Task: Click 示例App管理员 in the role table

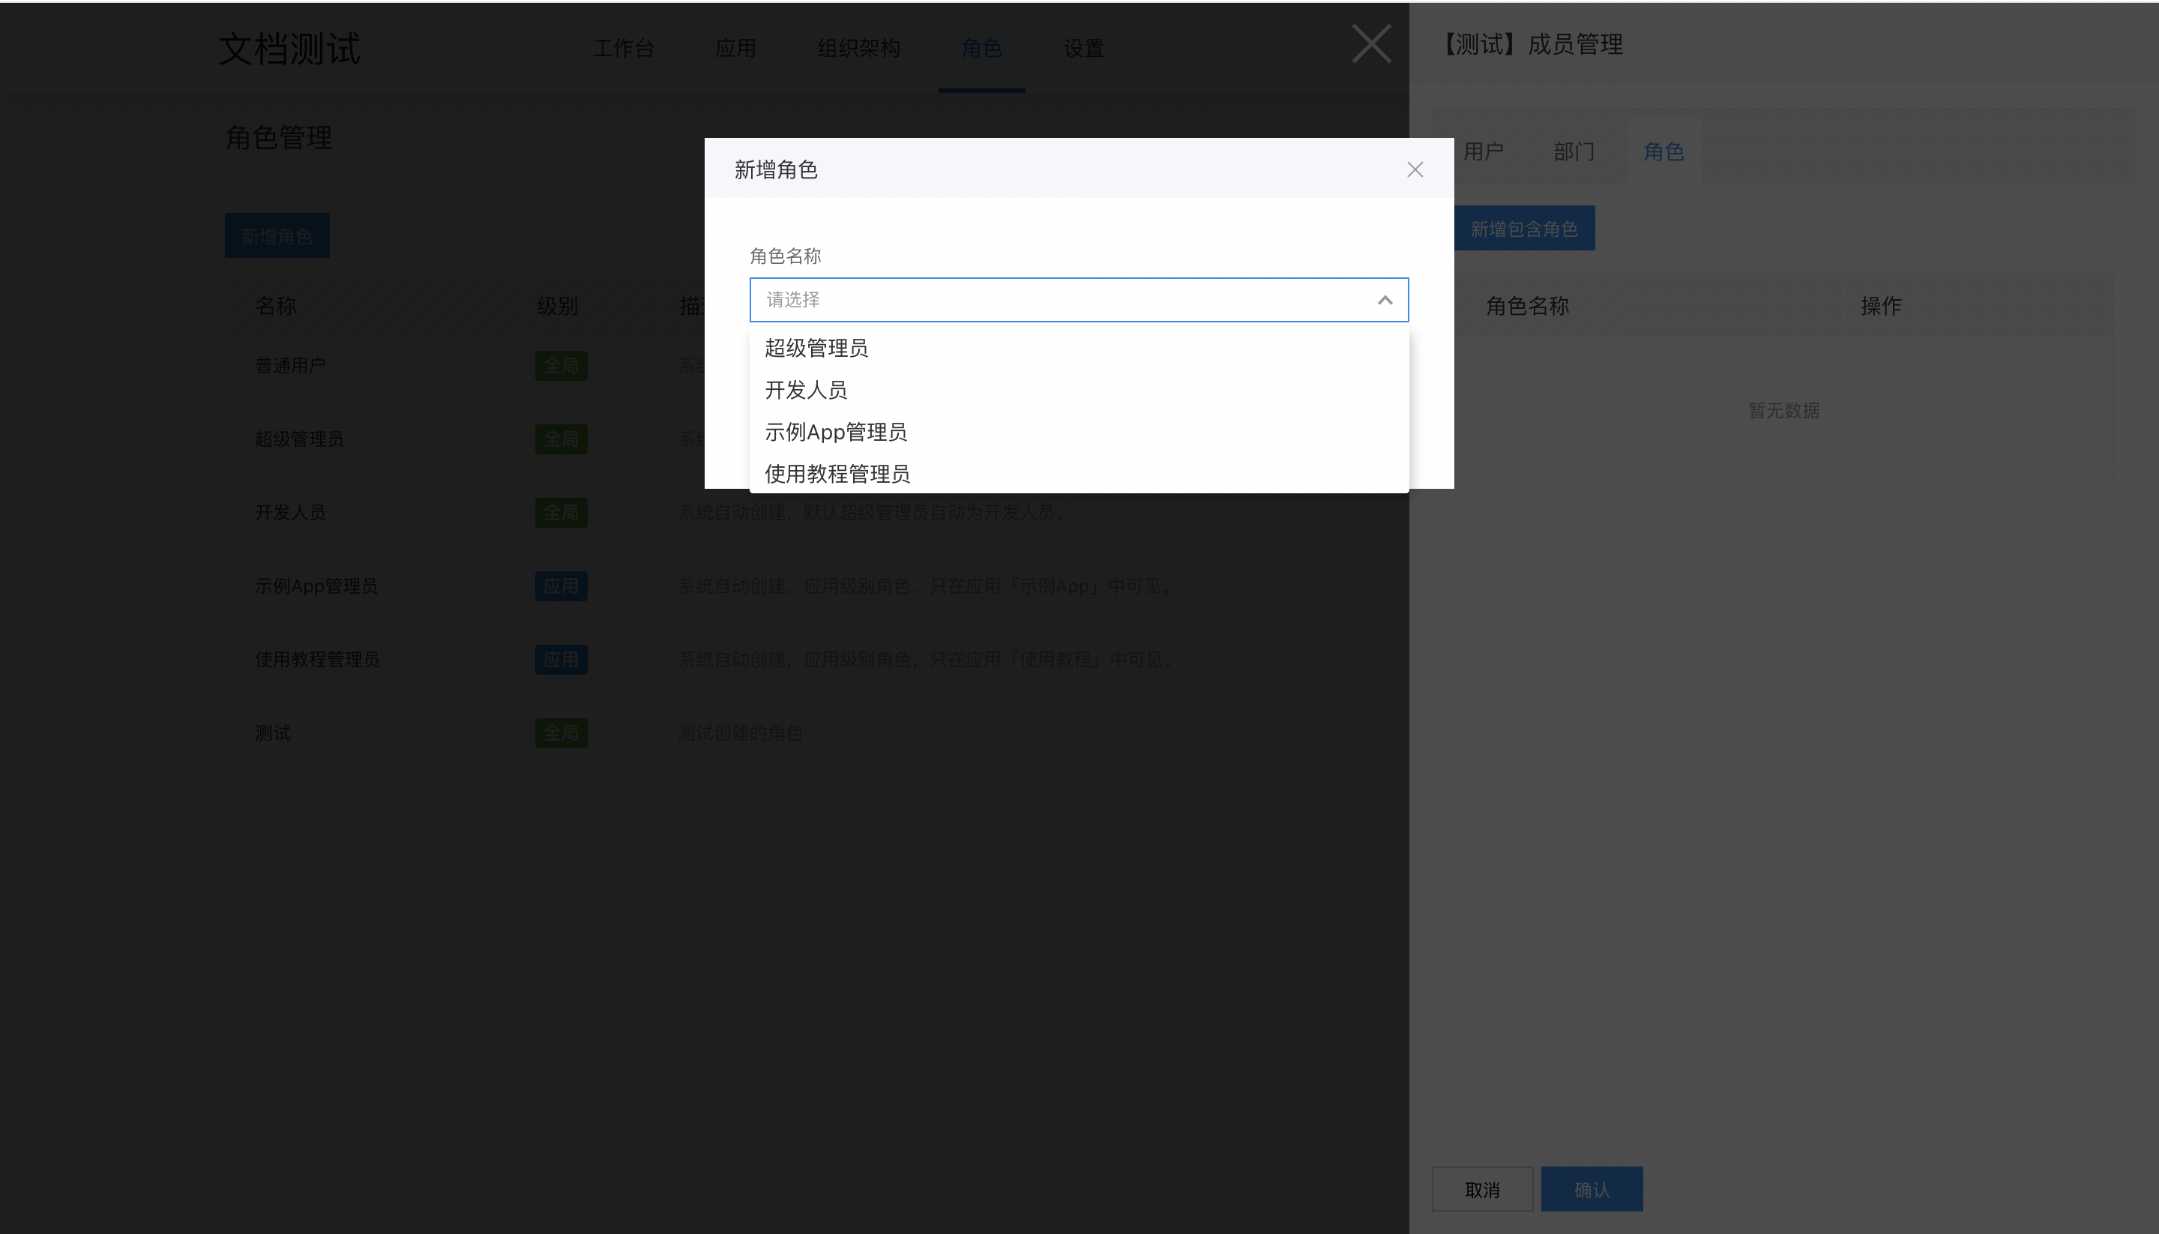Action: point(316,586)
